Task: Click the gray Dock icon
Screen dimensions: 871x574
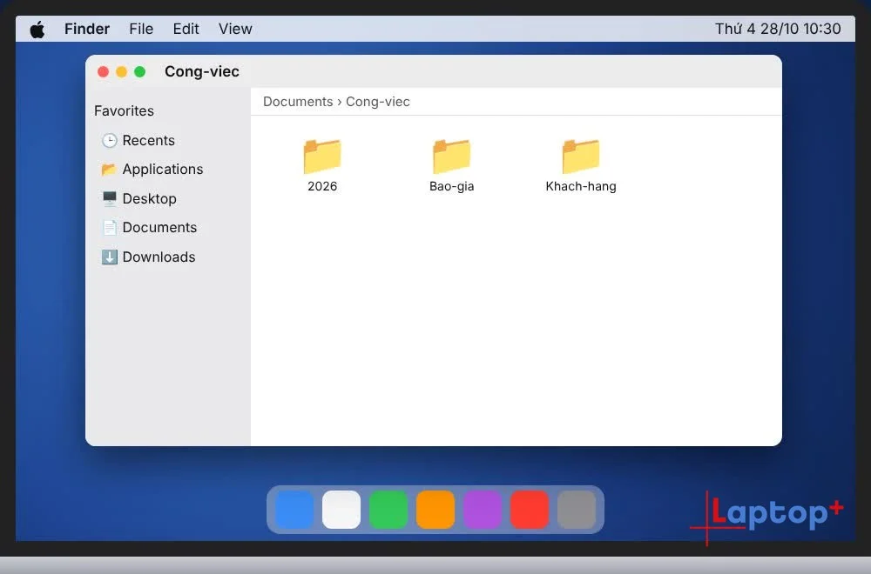Action: 577,510
